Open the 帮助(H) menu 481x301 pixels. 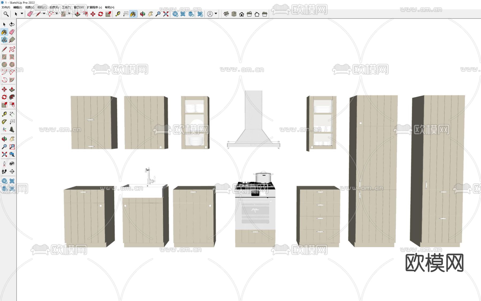pyautogui.click(x=110, y=7)
